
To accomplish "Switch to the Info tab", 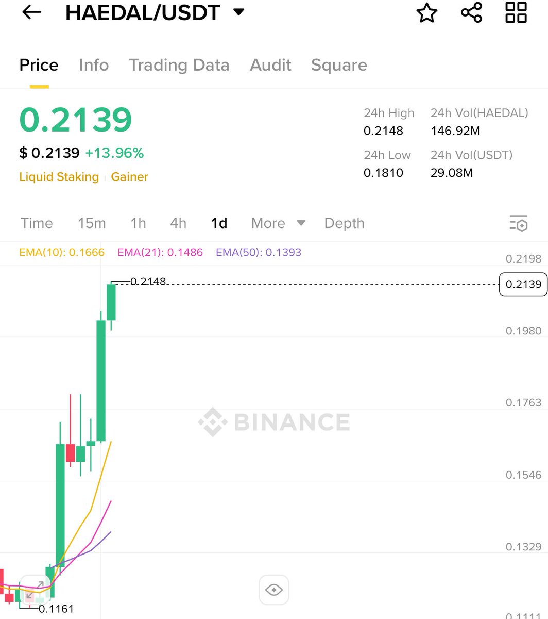I will point(94,65).
